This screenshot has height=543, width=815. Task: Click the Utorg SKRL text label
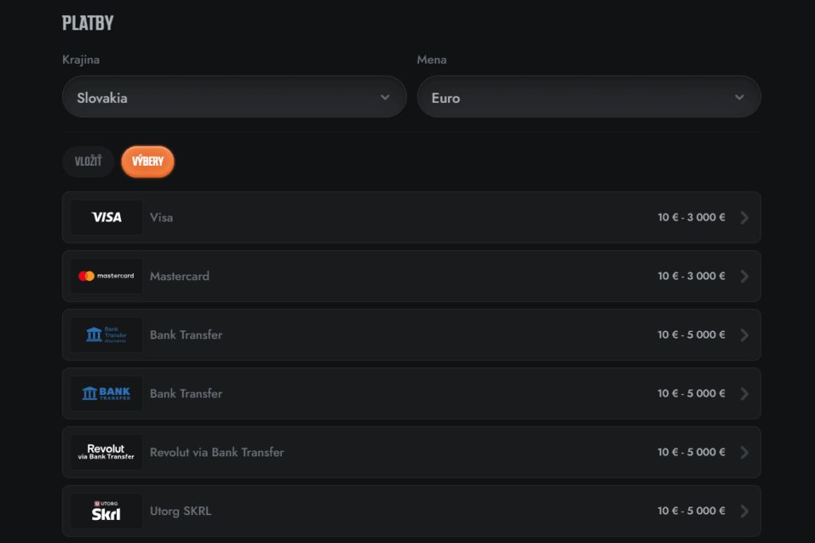click(x=181, y=511)
